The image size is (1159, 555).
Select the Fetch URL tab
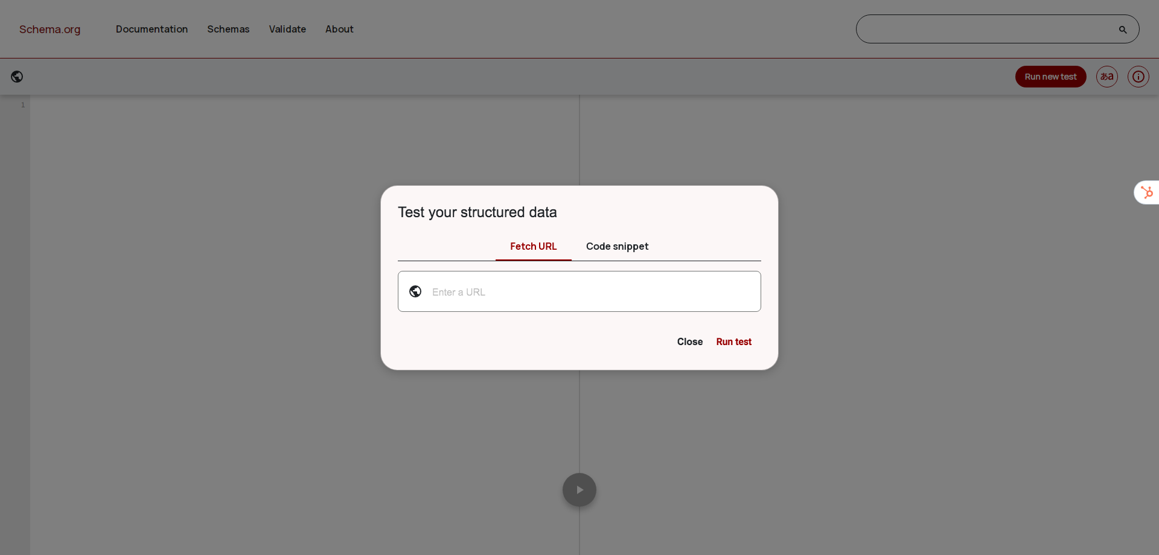533,246
